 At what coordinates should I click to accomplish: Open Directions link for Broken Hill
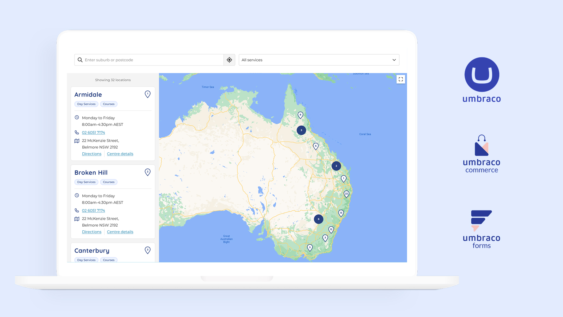[91, 232]
